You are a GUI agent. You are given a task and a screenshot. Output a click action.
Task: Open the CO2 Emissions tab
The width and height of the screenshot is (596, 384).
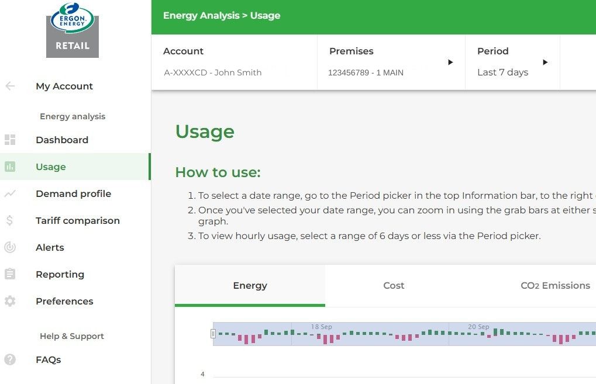(x=554, y=285)
